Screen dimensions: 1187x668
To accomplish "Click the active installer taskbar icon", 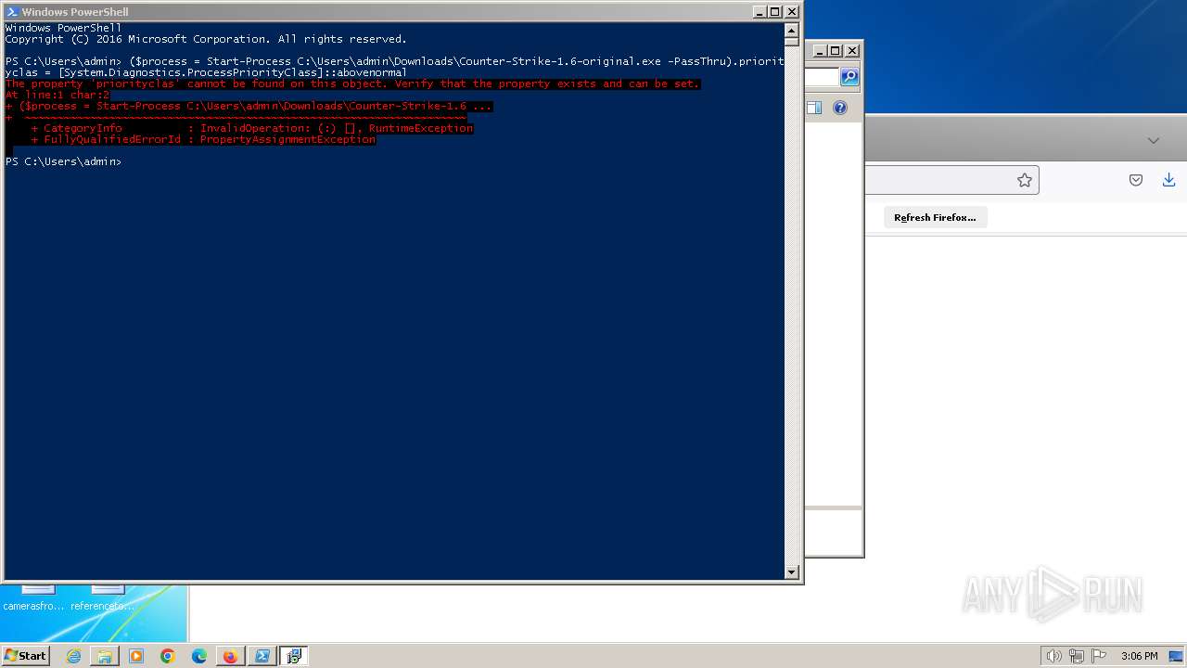I will click(x=294, y=656).
